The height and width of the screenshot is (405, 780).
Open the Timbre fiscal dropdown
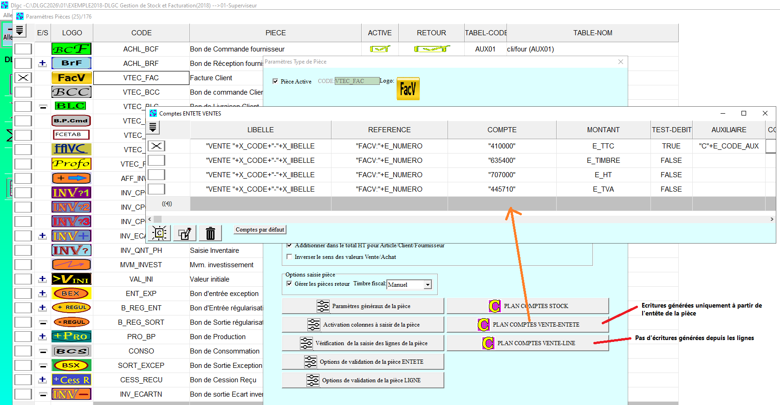point(428,284)
